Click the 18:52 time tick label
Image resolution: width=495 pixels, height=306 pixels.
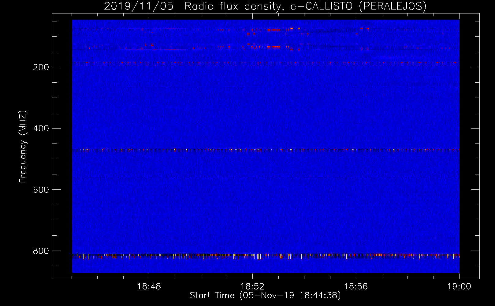pyautogui.click(x=252, y=287)
